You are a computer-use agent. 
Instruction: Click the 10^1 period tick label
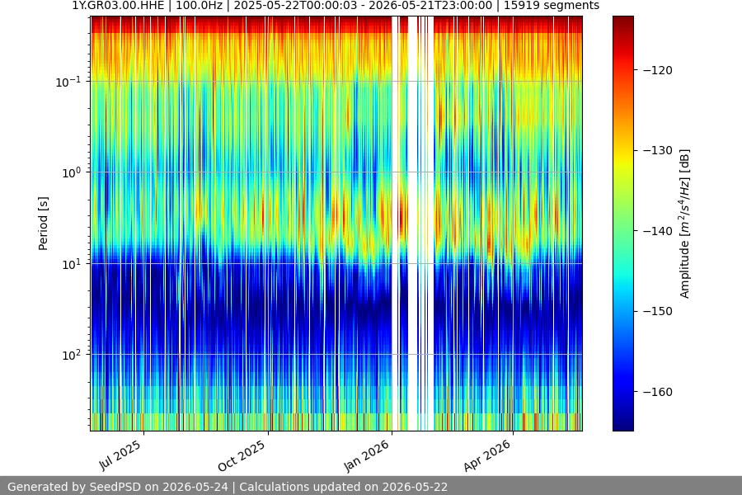coord(72,264)
